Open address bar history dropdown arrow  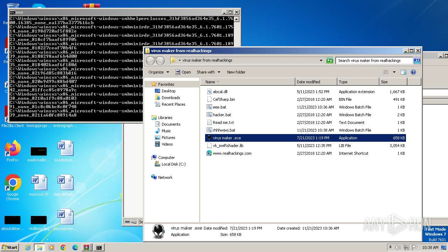(321, 61)
